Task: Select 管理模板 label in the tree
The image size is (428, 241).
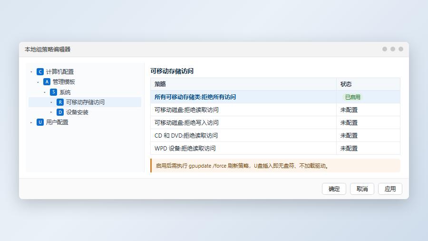Action: pos(64,82)
